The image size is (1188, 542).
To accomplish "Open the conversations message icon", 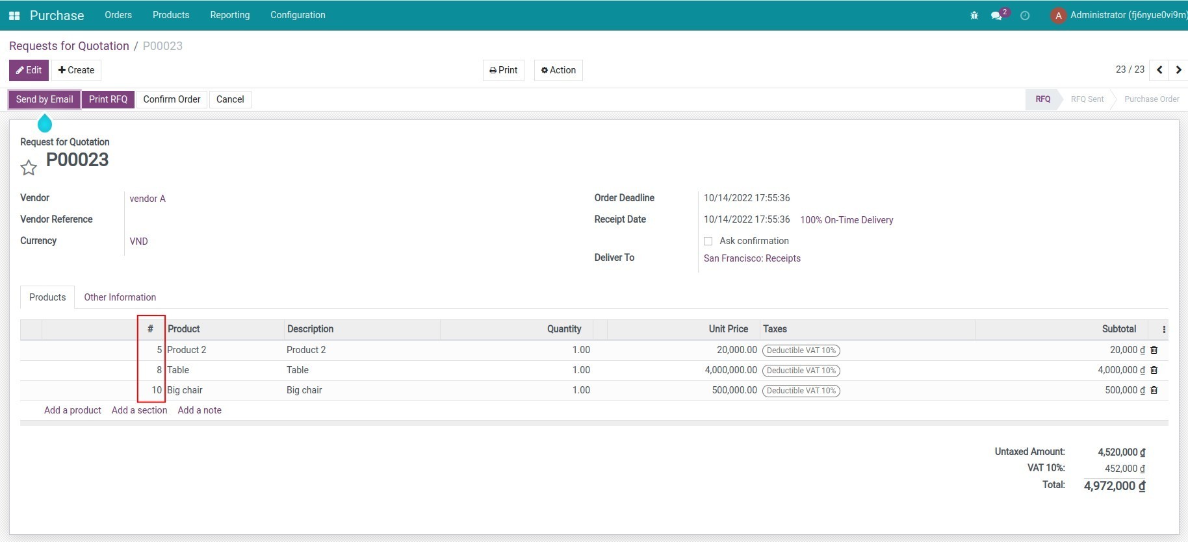I will click(996, 16).
